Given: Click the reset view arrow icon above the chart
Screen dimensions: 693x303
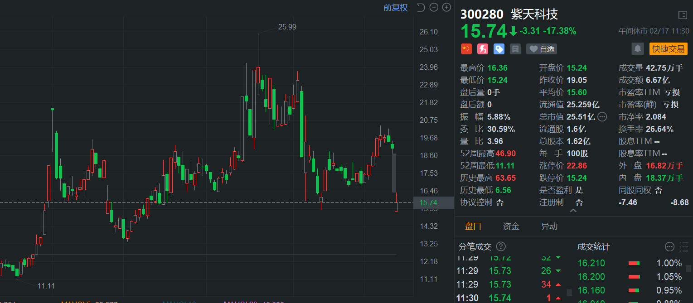Looking at the screenshot, I should pos(421,7).
